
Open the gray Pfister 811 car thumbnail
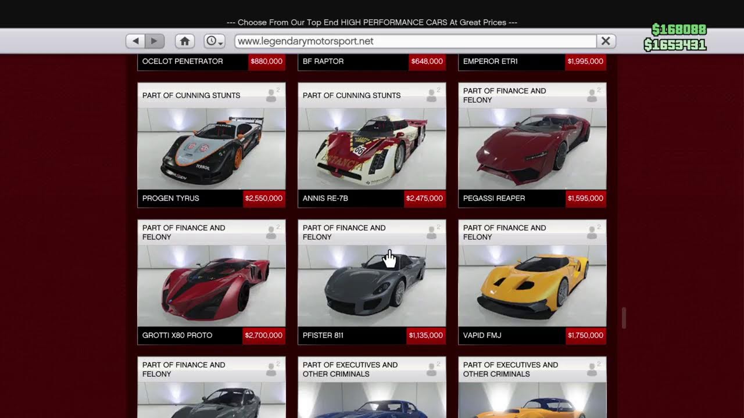[372, 286]
